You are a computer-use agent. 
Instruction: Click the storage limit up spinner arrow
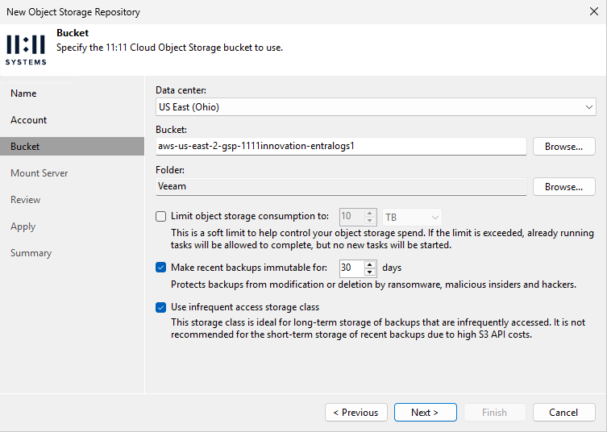coord(370,214)
